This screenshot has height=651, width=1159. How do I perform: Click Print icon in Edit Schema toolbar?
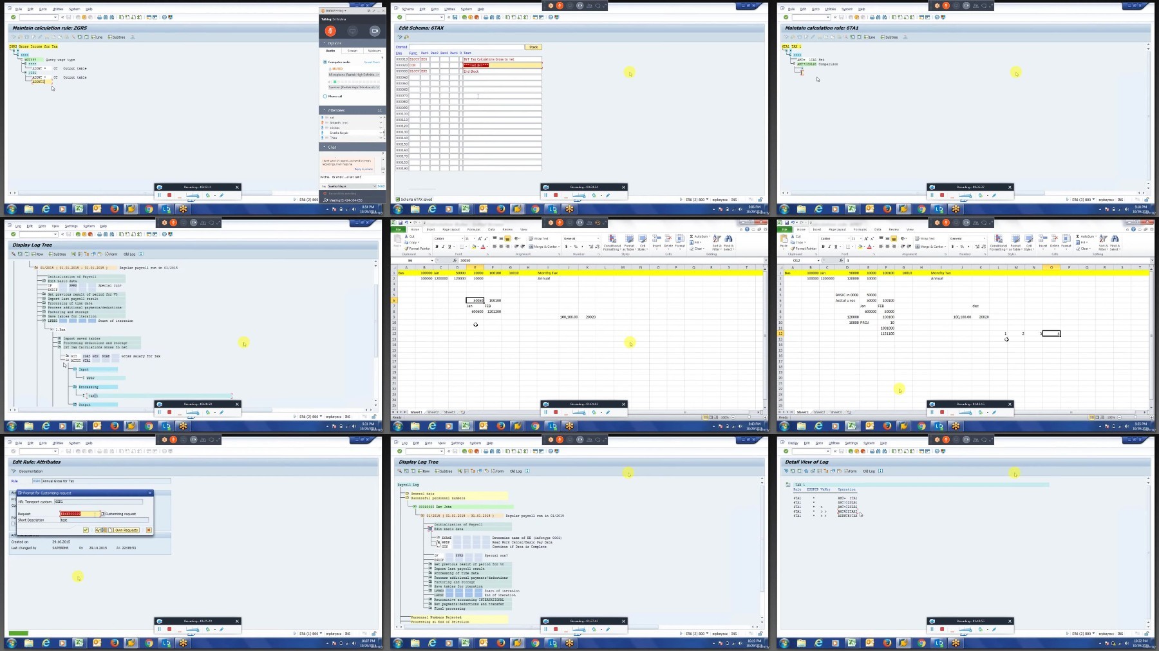[485, 17]
